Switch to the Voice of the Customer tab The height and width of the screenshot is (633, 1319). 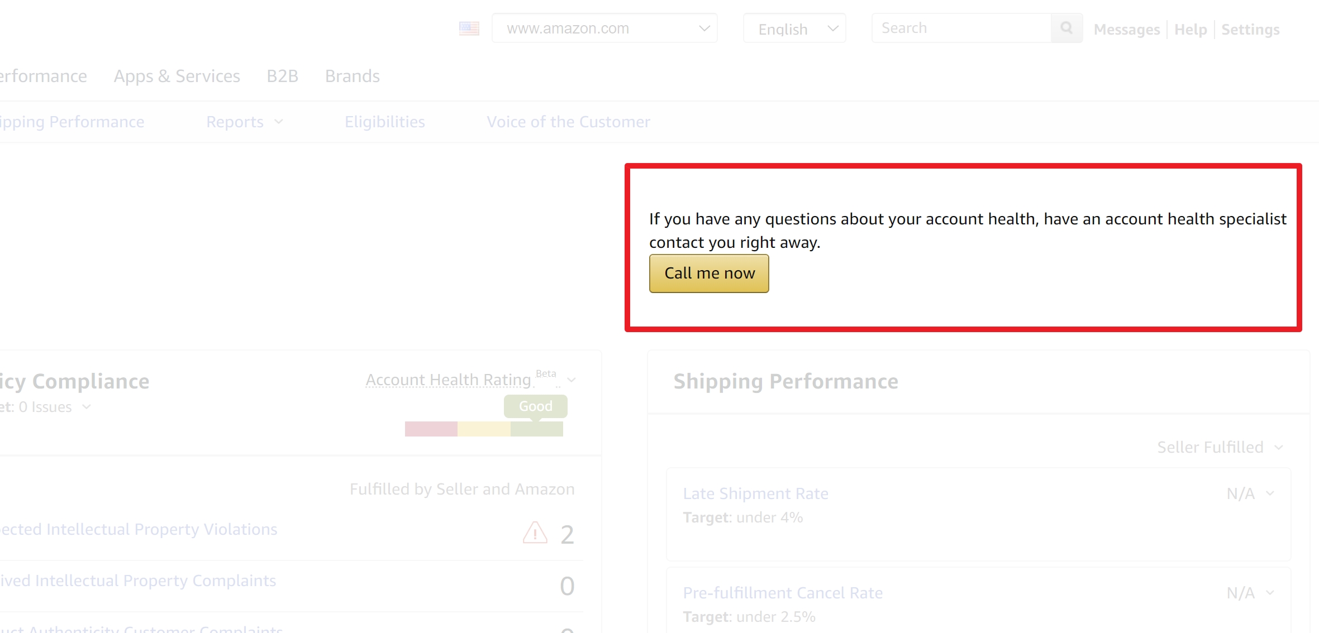pos(569,122)
